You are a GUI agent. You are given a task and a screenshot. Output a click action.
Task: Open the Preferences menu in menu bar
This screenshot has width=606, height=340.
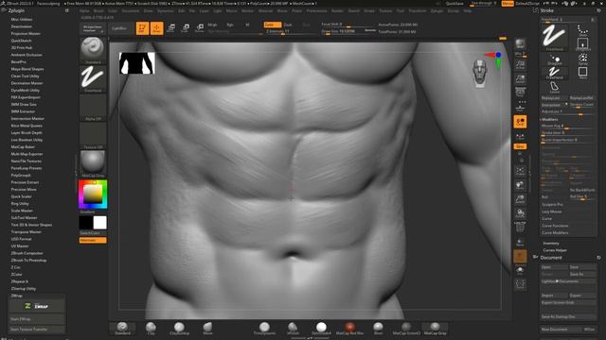[x=316, y=11]
